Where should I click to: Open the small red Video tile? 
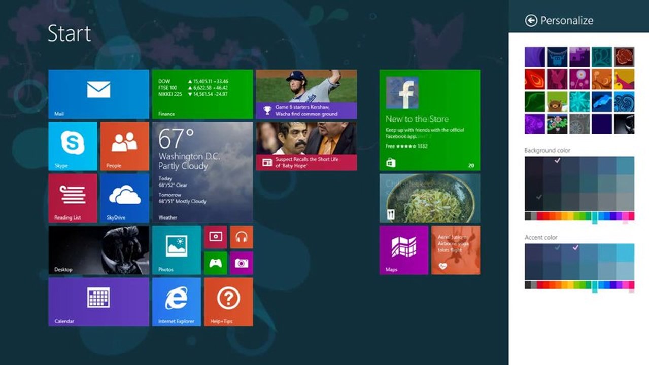(216, 237)
